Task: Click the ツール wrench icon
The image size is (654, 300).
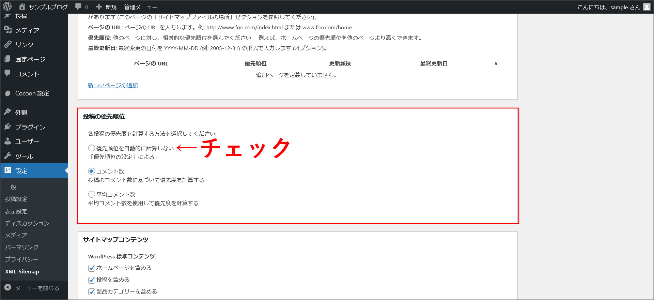Action: [x=7, y=156]
